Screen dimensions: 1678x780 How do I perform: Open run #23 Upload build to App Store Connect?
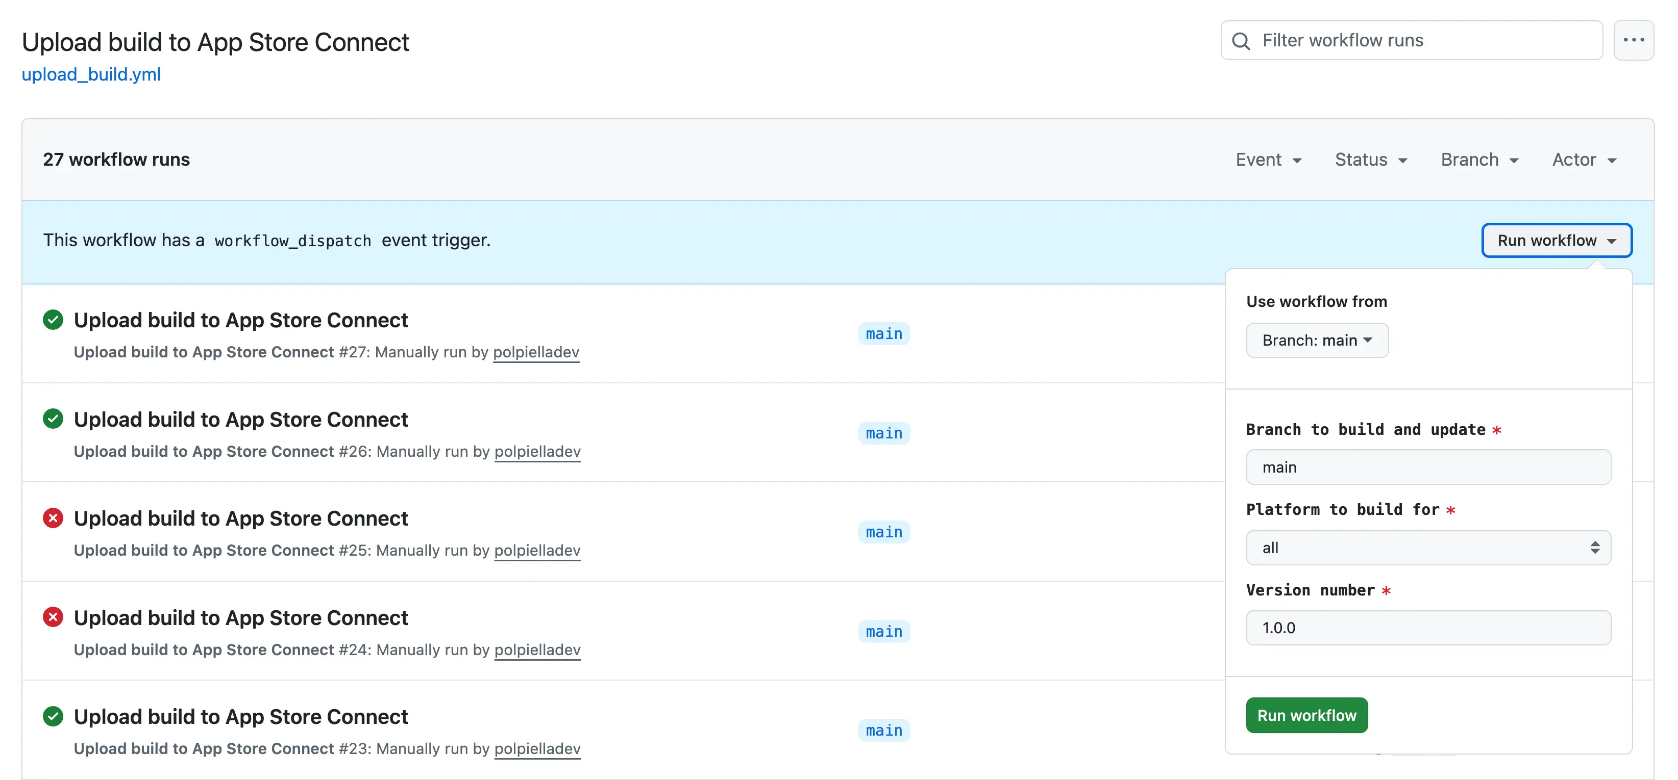(x=240, y=717)
